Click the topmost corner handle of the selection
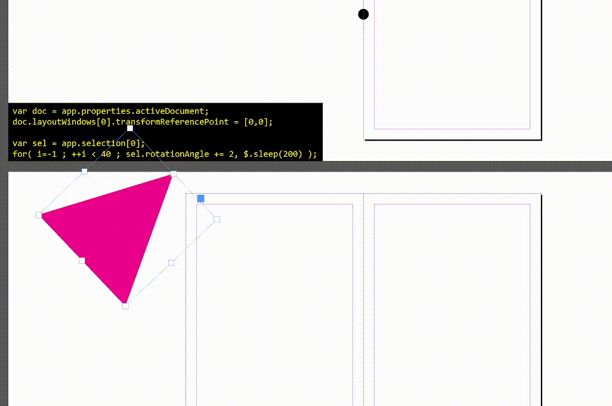612x406 pixels. (x=130, y=128)
